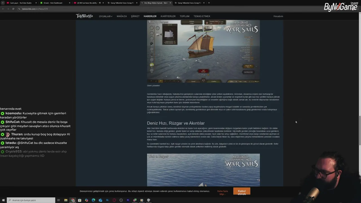Open the KARİYERLER page
Viewport: 361px width, 203px height.
[168, 16]
